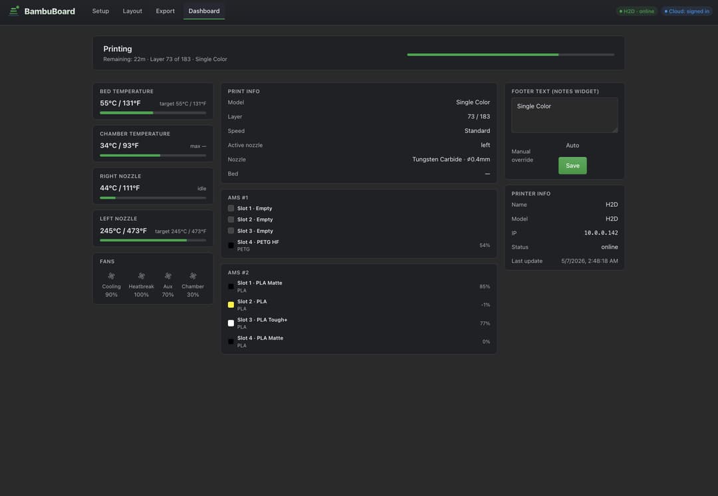Open the Setup tab
718x496 pixels.
100,11
